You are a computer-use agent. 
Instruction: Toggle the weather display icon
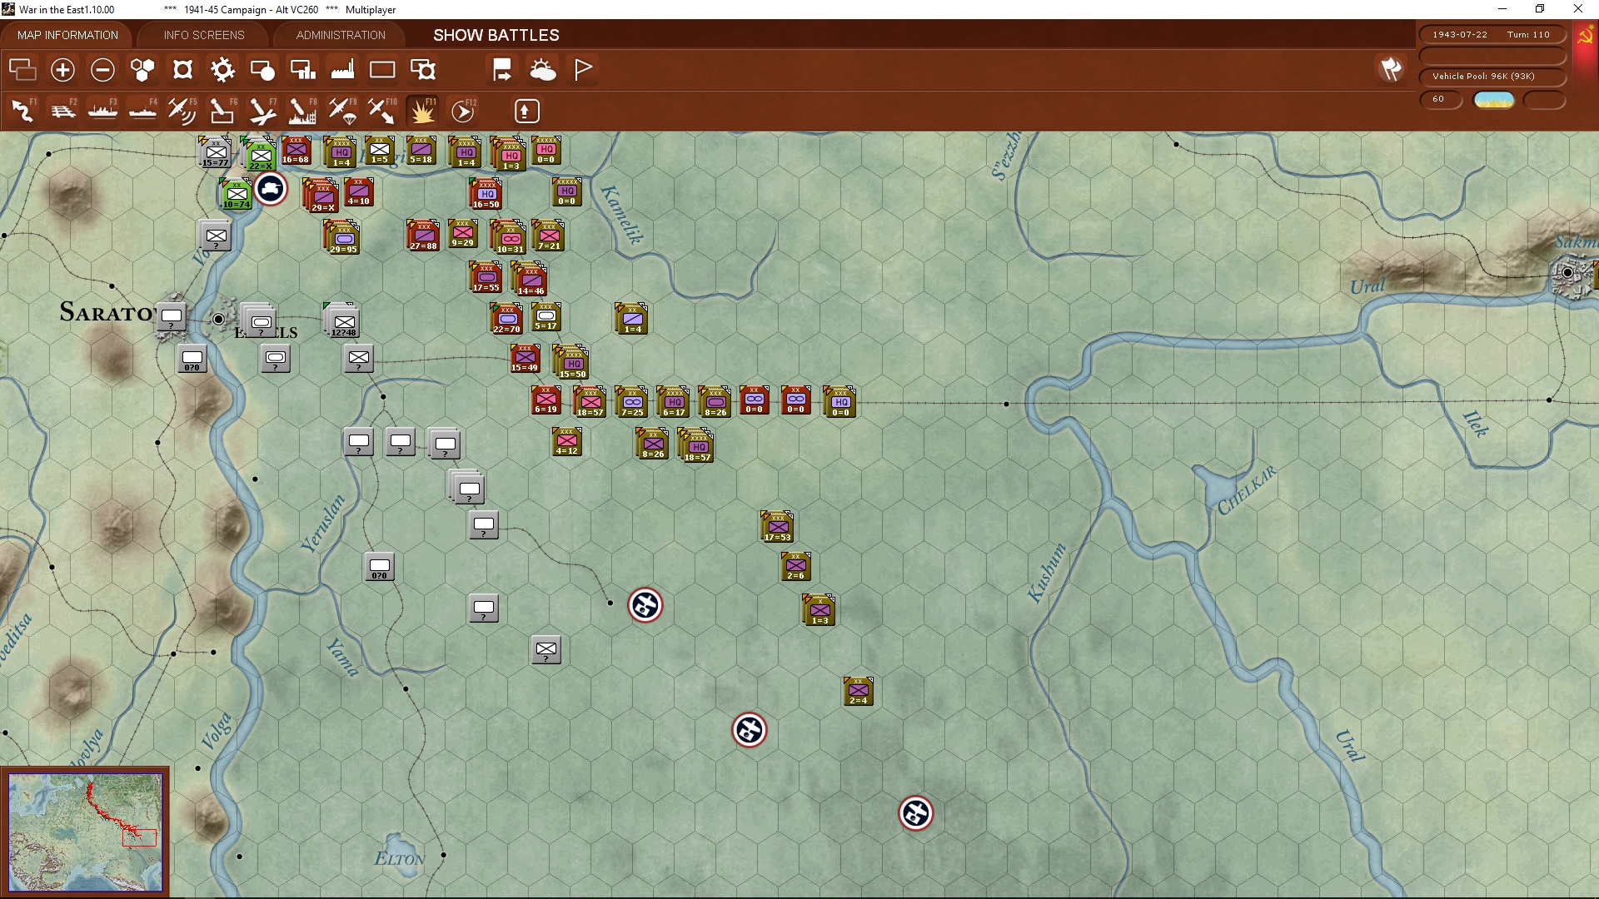(x=543, y=70)
